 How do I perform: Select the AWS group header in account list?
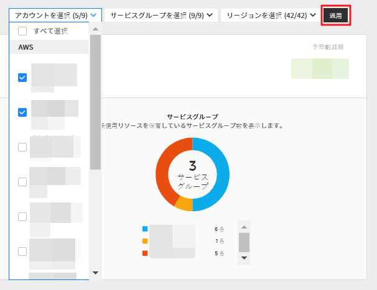[49, 47]
